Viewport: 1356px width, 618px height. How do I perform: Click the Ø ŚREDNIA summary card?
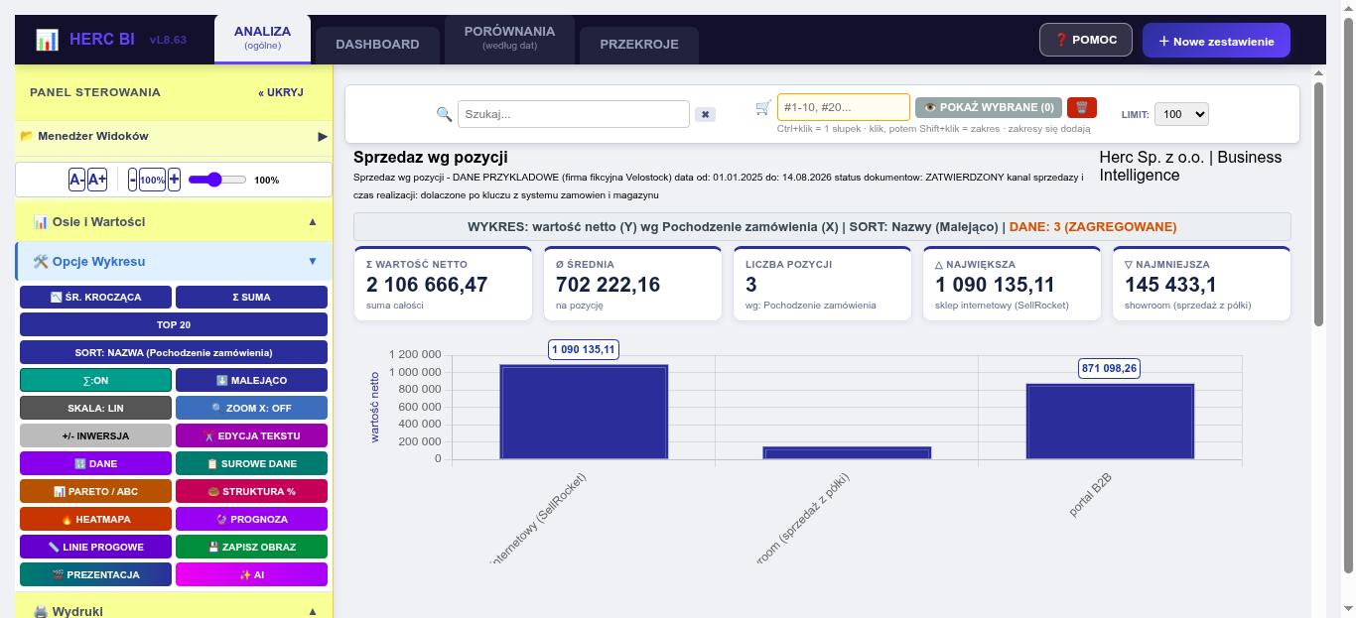[x=632, y=284]
